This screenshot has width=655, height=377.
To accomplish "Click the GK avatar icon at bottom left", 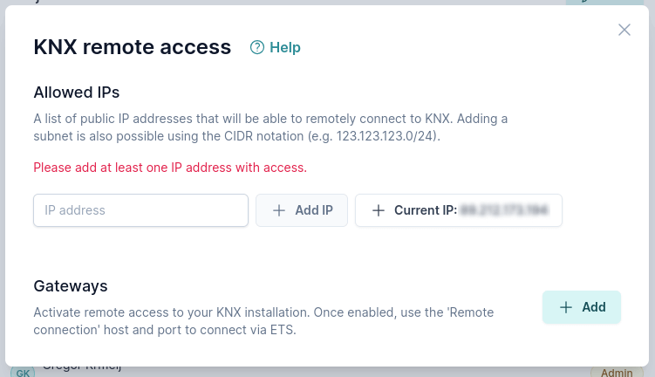I will pyautogui.click(x=22, y=373).
